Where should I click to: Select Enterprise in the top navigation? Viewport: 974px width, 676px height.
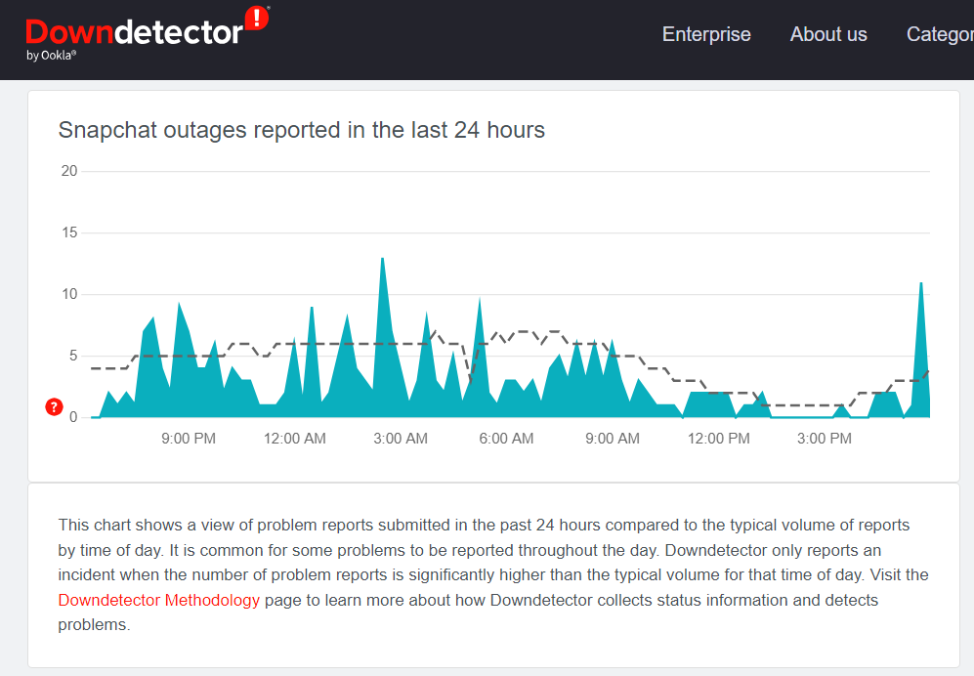[706, 34]
